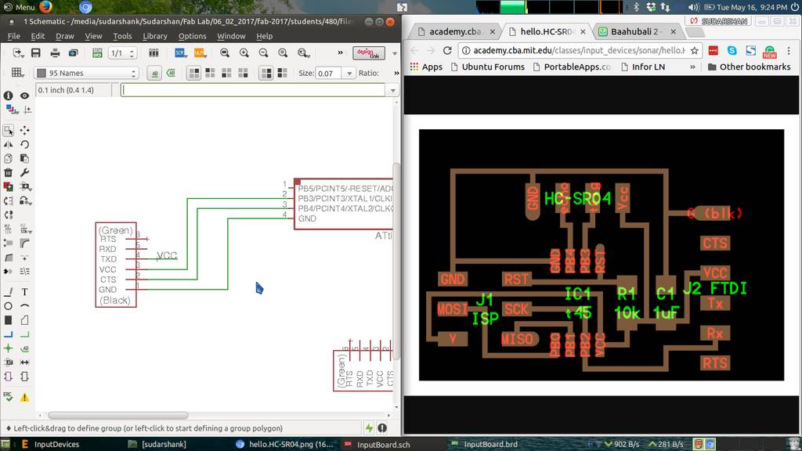Toggle the first text alignment button
The width and height of the screenshot is (802, 451).
[193, 73]
